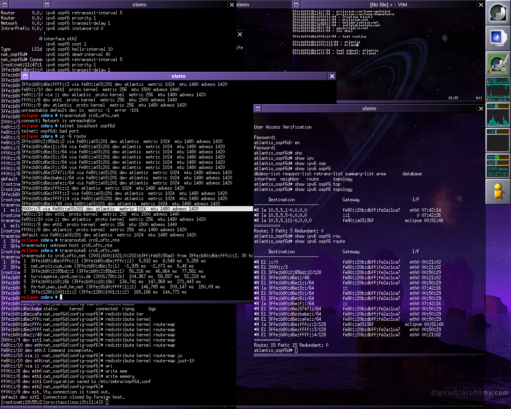
Task: Click 'connect: Network is unreachable' message
Action: (x=58, y=121)
